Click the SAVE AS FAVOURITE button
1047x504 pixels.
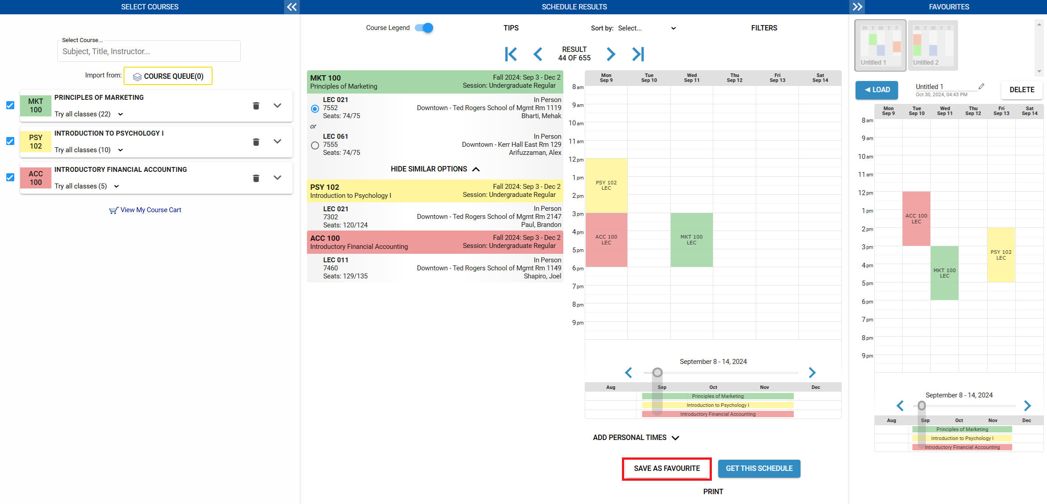coord(666,469)
